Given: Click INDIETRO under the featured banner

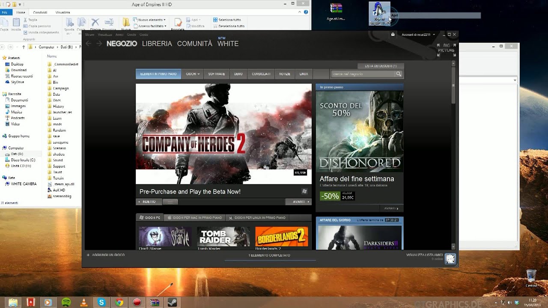Looking at the screenshot, I should pyautogui.click(x=148, y=202).
